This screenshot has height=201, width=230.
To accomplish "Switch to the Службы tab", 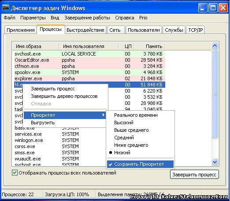I will click(x=174, y=30).
